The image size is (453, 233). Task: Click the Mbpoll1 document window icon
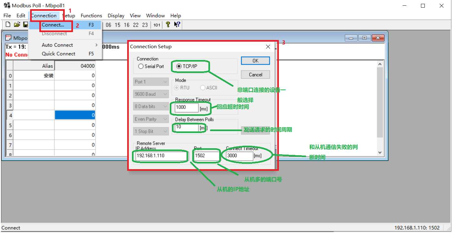click(9, 38)
